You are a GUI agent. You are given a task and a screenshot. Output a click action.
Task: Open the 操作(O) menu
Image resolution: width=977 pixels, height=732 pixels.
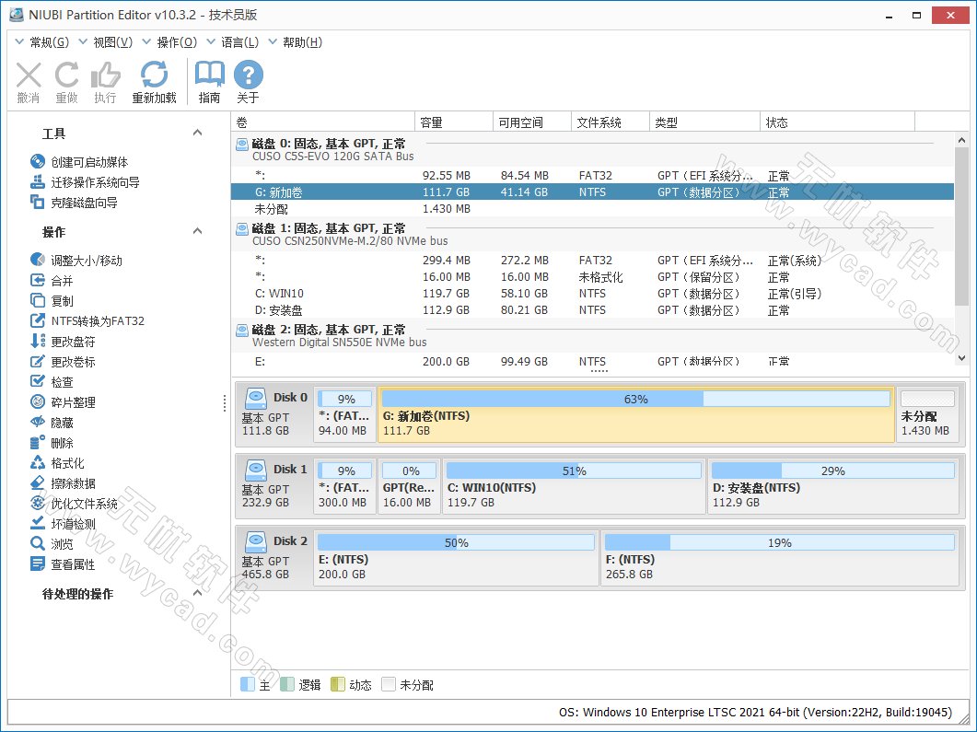coord(169,42)
